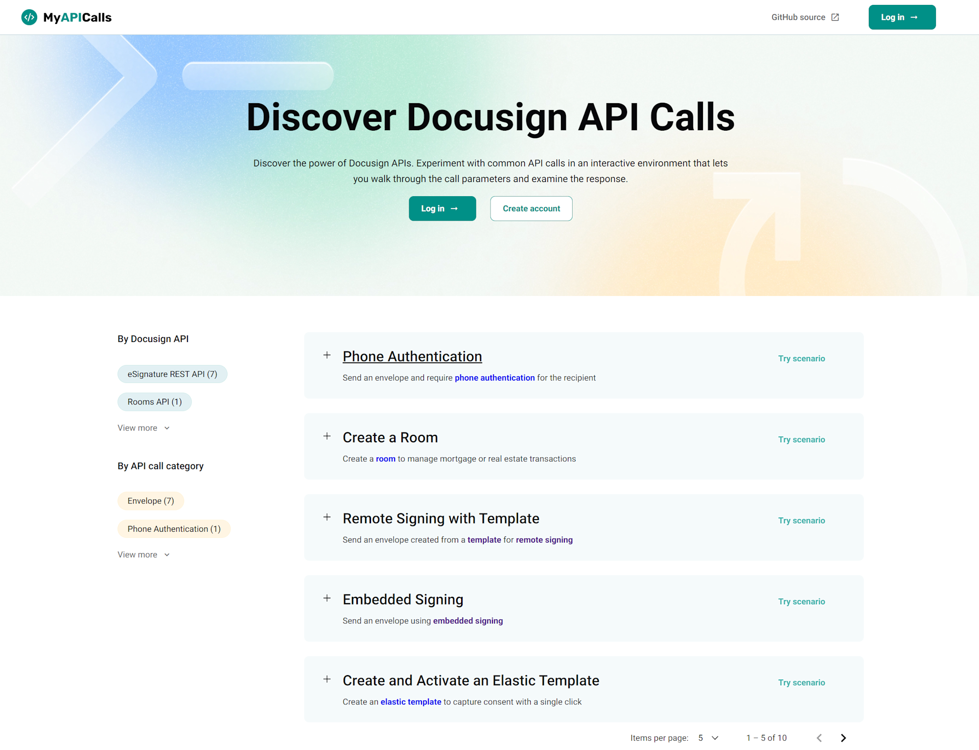Viewport: 979px width, 750px height.
Task: Select the Envelope category filter chip
Action: point(150,500)
